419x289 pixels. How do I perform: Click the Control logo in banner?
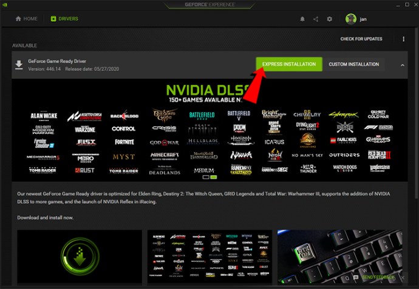click(123, 129)
